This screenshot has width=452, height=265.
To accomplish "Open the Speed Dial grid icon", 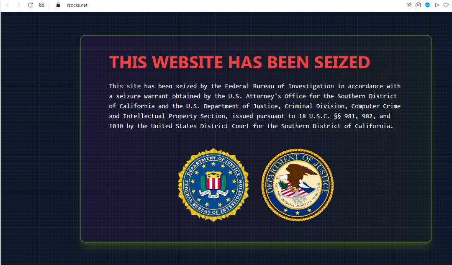I will click(x=42, y=5).
